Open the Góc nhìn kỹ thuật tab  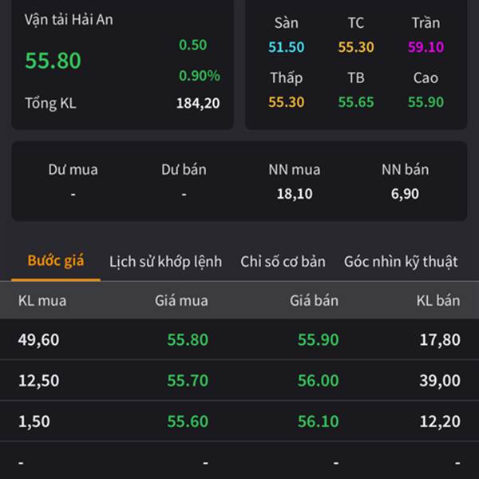pyautogui.click(x=401, y=262)
